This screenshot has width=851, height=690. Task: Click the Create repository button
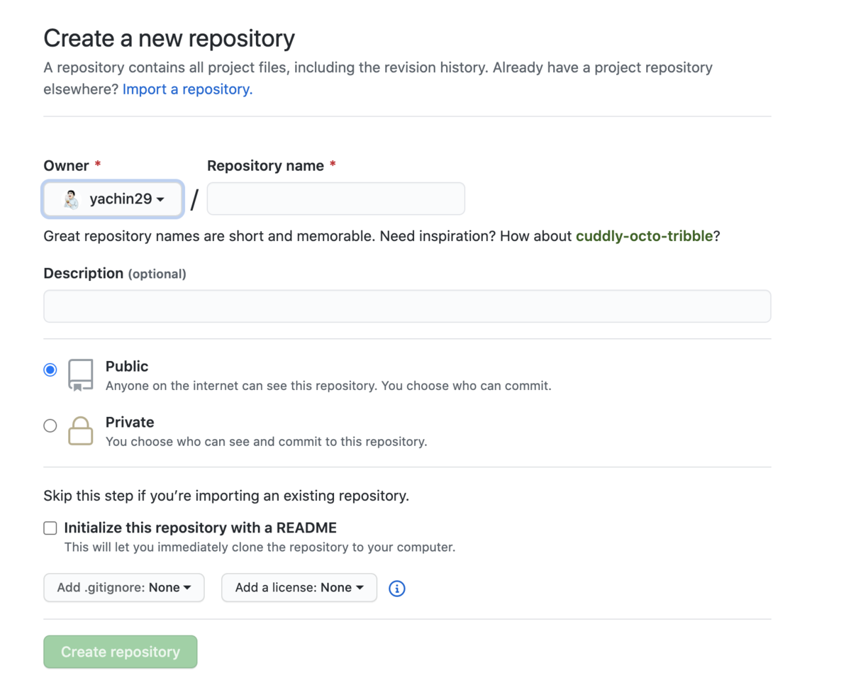tap(121, 652)
